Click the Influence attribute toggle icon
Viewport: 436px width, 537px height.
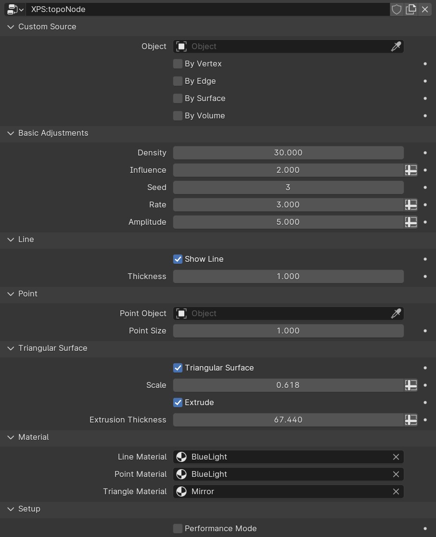pyautogui.click(x=410, y=170)
